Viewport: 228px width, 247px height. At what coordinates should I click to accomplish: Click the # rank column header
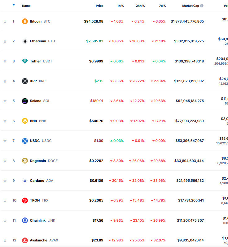[x=14, y=6]
